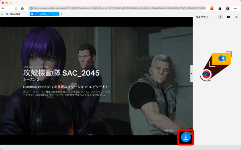Add a new tab with plus button
241x150 pixels.
(x=61, y=14)
